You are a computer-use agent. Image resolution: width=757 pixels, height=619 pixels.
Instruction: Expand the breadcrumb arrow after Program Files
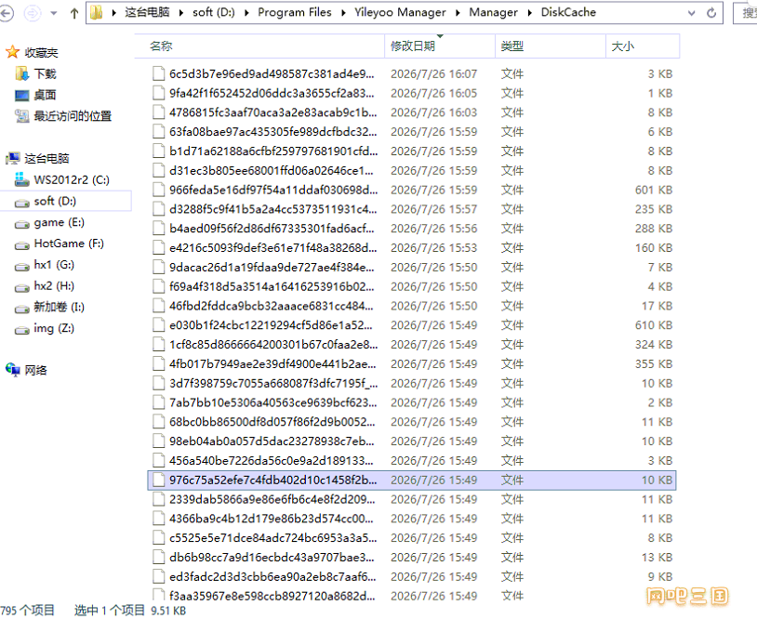(x=343, y=13)
